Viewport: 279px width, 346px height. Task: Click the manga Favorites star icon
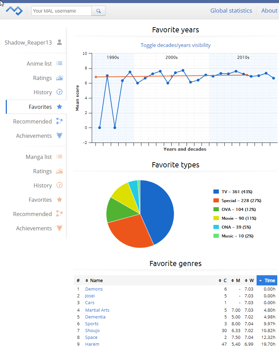(x=59, y=200)
